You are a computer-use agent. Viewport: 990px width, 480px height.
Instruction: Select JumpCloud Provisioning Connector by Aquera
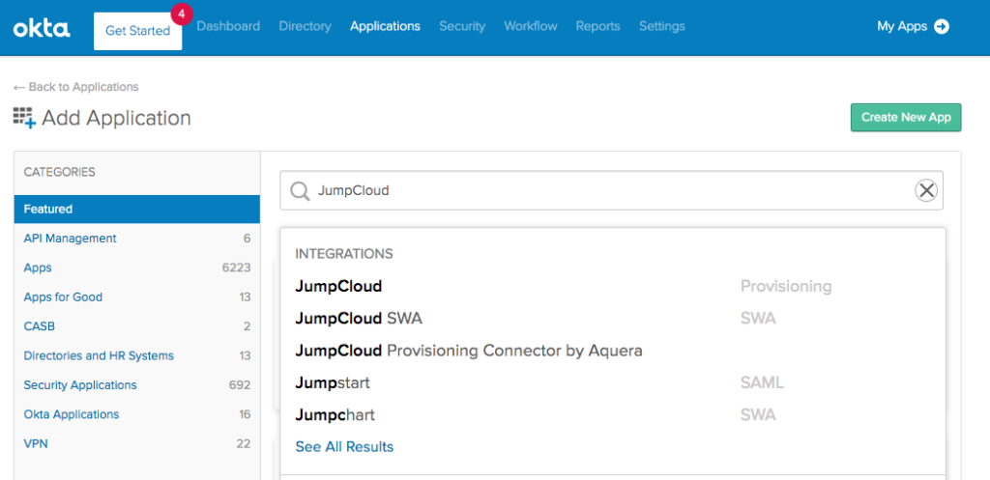click(x=468, y=351)
